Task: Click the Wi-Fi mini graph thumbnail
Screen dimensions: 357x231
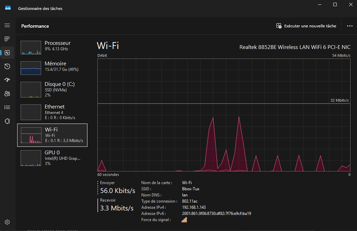Action: click(x=31, y=135)
